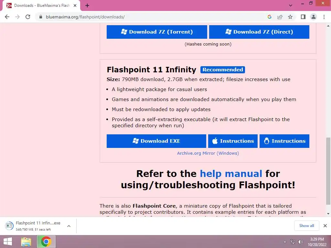
Task: Open the Chrome profile avatar
Action: tap(314, 17)
